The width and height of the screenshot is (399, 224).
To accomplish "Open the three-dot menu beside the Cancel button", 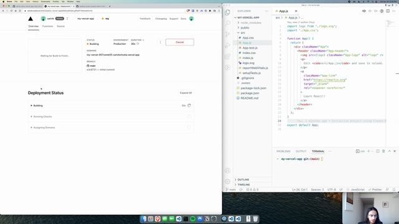I will point(160,42).
